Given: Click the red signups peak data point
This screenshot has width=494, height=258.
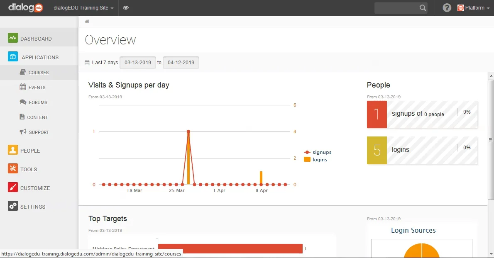Looking at the screenshot, I should tap(188, 131).
